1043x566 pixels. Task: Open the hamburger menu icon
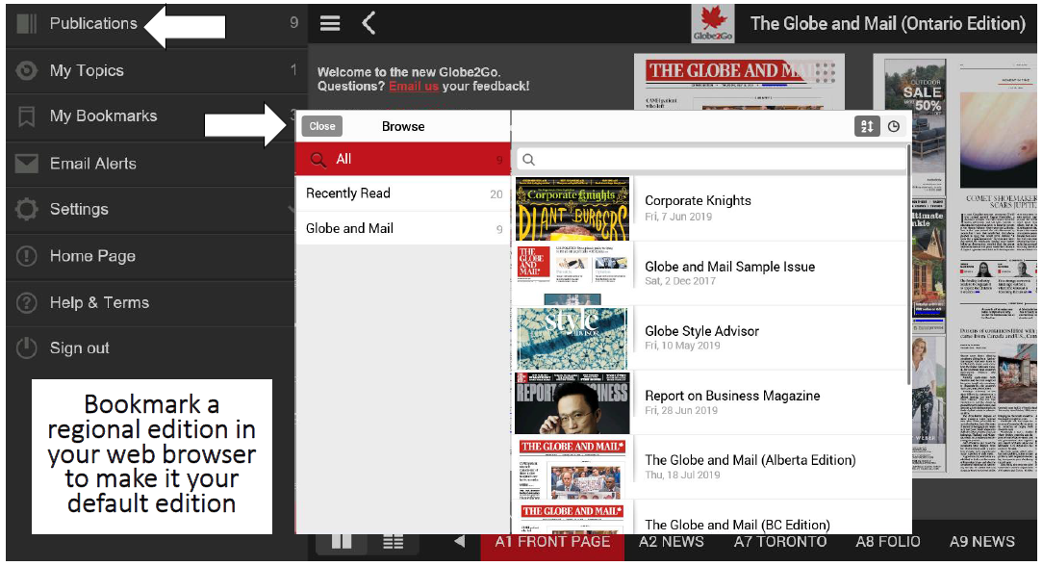click(x=330, y=23)
